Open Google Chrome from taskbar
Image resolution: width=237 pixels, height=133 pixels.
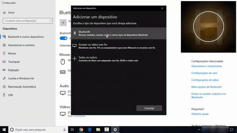[81, 130]
